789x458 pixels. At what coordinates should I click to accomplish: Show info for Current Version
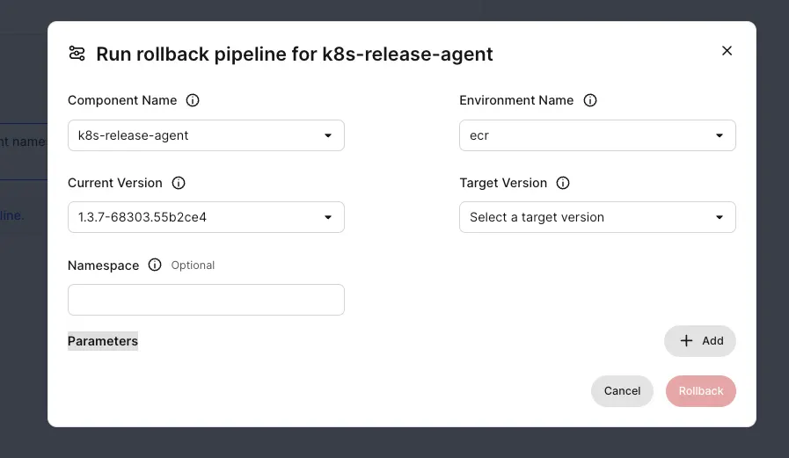tap(179, 183)
